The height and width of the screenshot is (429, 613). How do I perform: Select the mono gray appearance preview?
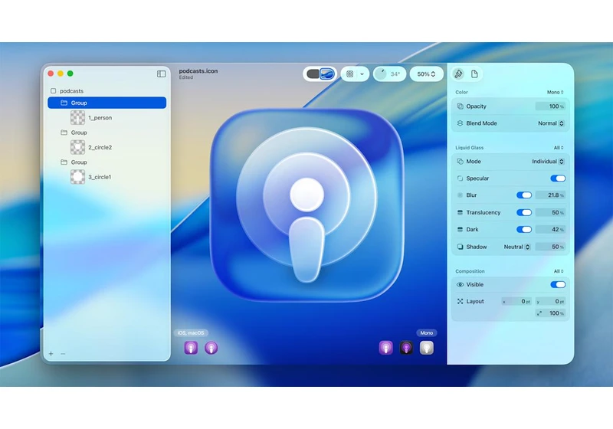pos(427,348)
